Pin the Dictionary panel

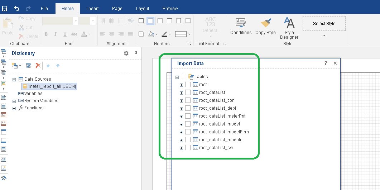click(136, 53)
